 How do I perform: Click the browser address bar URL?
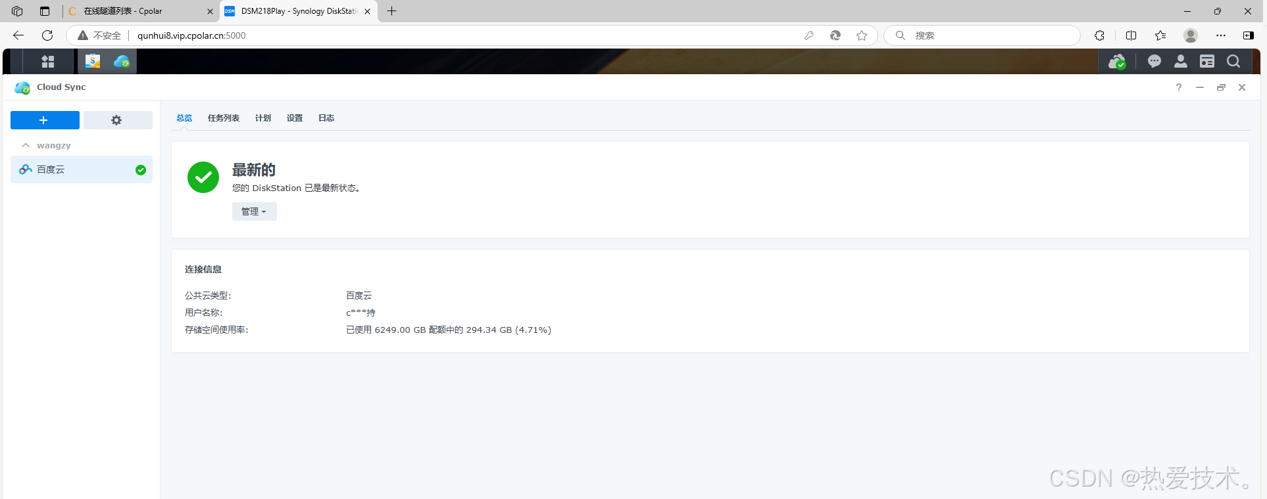tap(191, 35)
